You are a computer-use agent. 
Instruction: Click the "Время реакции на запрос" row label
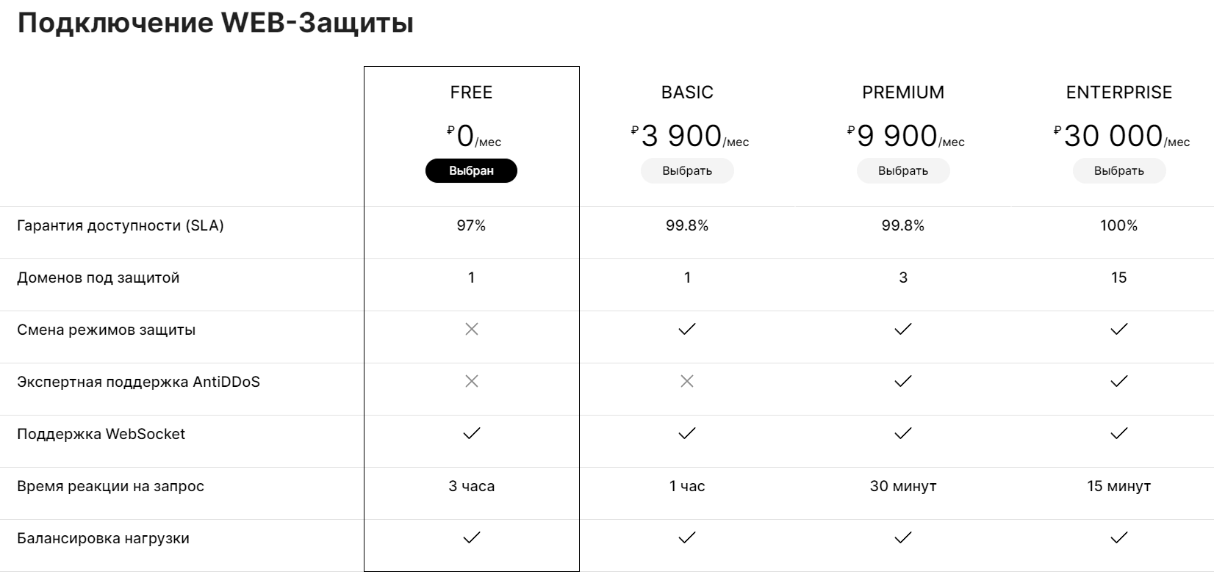pos(110,486)
